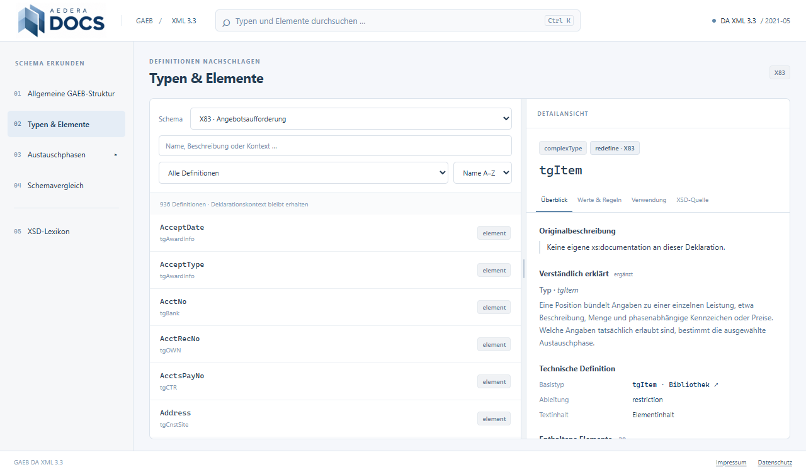The image size is (806, 472).
Task: Click the restriction Ableitung value
Action: pos(647,400)
